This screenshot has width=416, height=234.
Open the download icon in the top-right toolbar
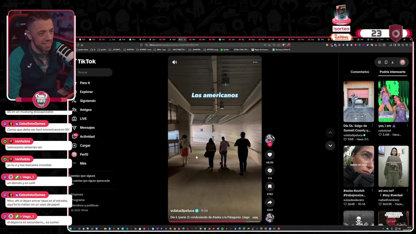392,62
